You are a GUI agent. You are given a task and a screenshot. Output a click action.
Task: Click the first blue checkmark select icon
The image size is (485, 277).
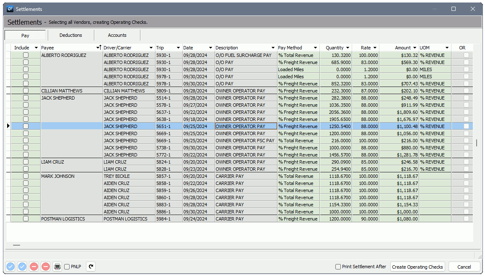click(x=10, y=267)
